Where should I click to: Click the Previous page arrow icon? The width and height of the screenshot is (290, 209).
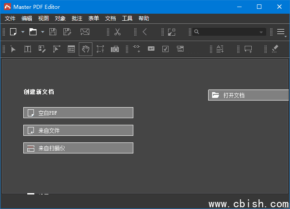click(145, 32)
